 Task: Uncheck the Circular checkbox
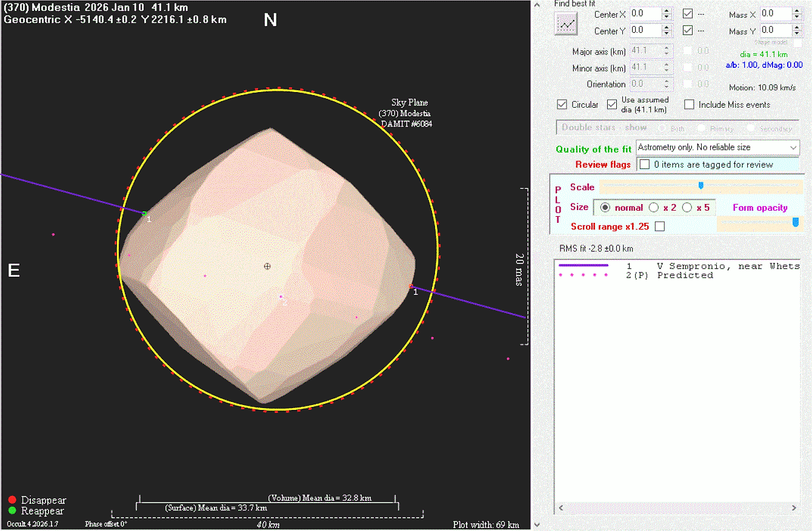(562, 105)
